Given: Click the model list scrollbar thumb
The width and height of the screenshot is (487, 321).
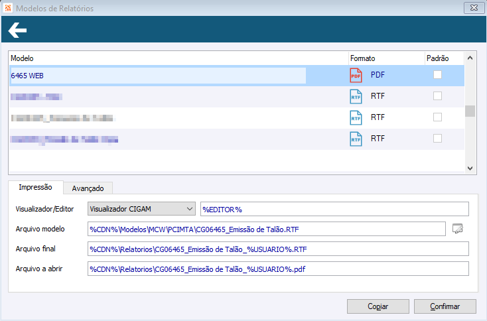Looking at the screenshot, I should tap(470, 111).
